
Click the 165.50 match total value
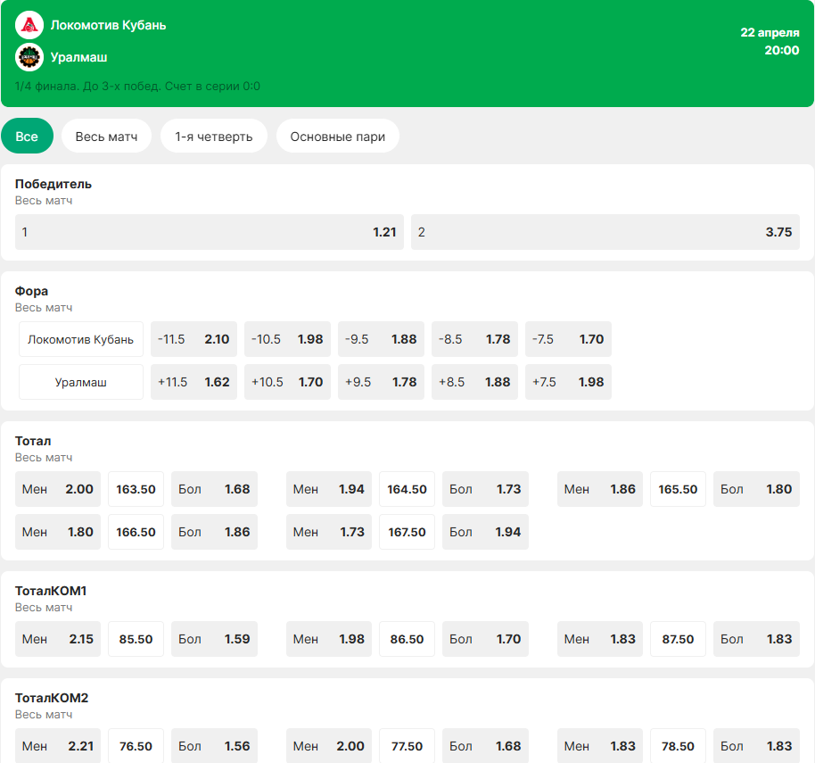(678, 489)
